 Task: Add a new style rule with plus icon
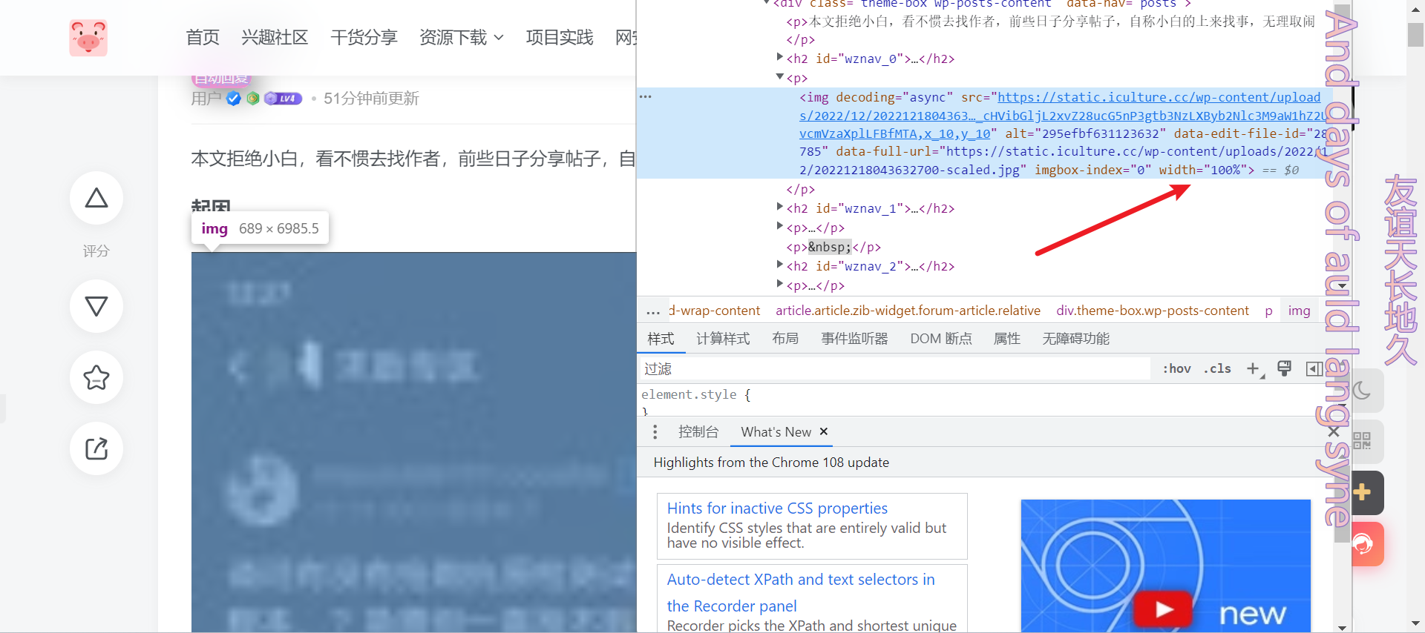coord(1254,368)
